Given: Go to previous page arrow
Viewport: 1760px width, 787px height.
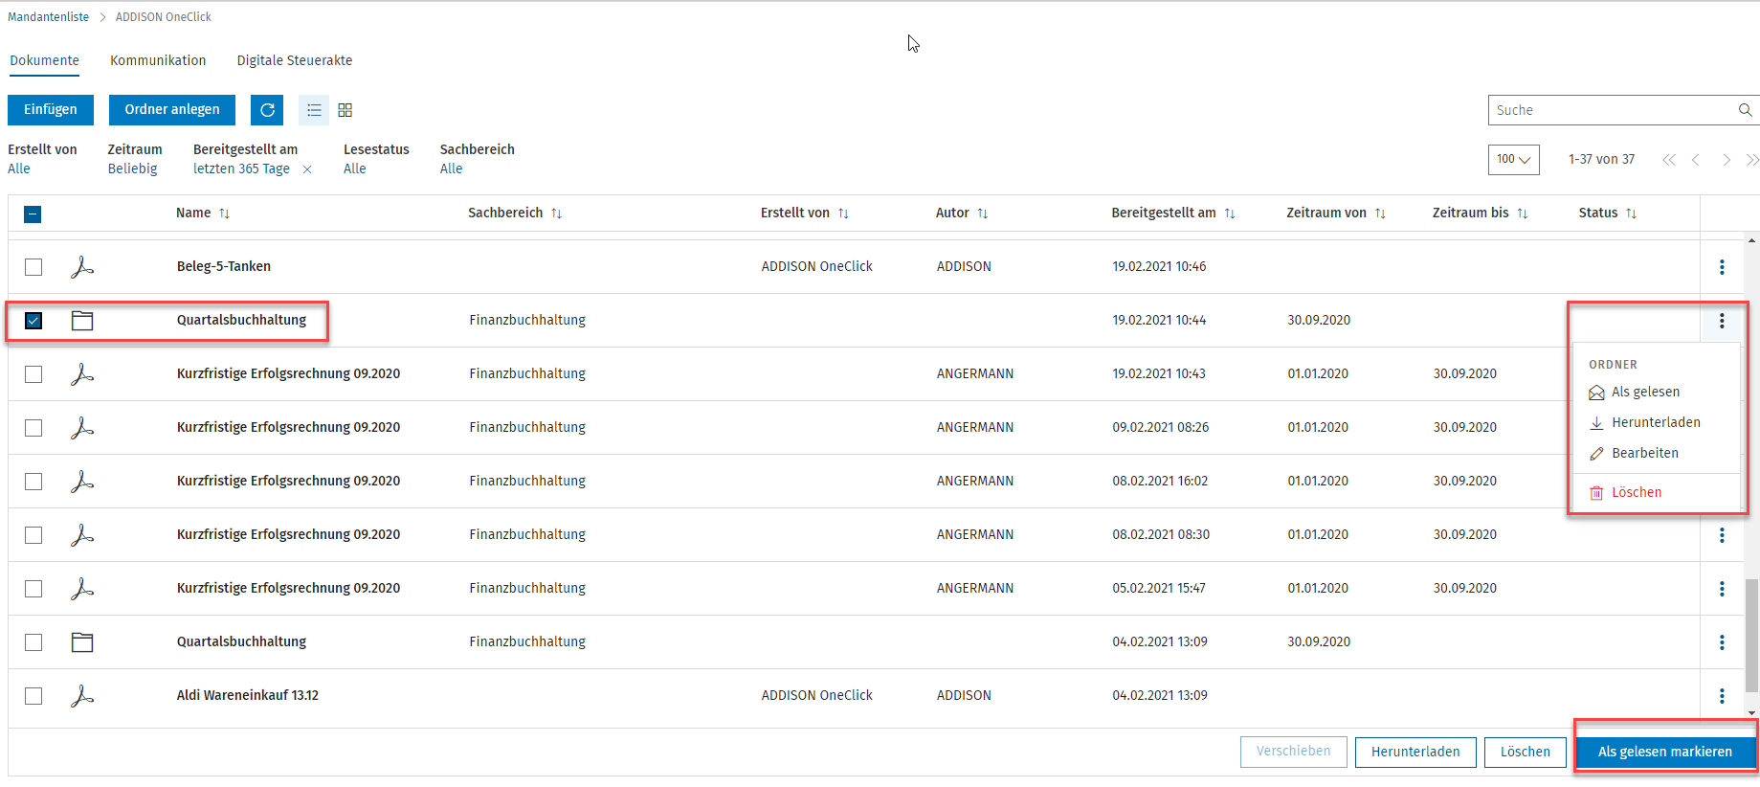Looking at the screenshot, I should 1696,160.
